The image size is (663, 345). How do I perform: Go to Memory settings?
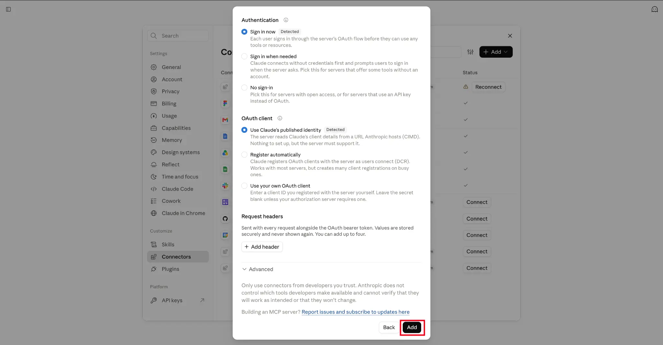pyautogui.click(x=178, y=140)
